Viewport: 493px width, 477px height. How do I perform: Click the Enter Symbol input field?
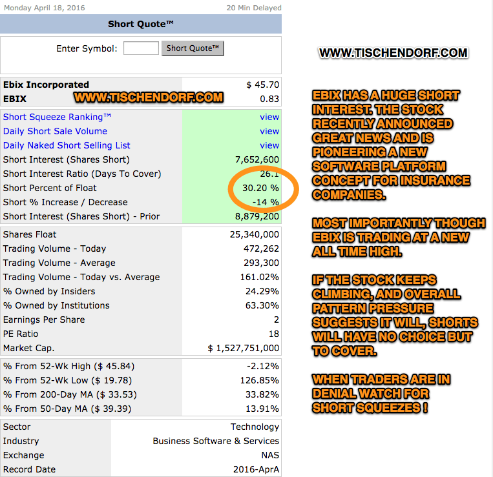[141, 48]
